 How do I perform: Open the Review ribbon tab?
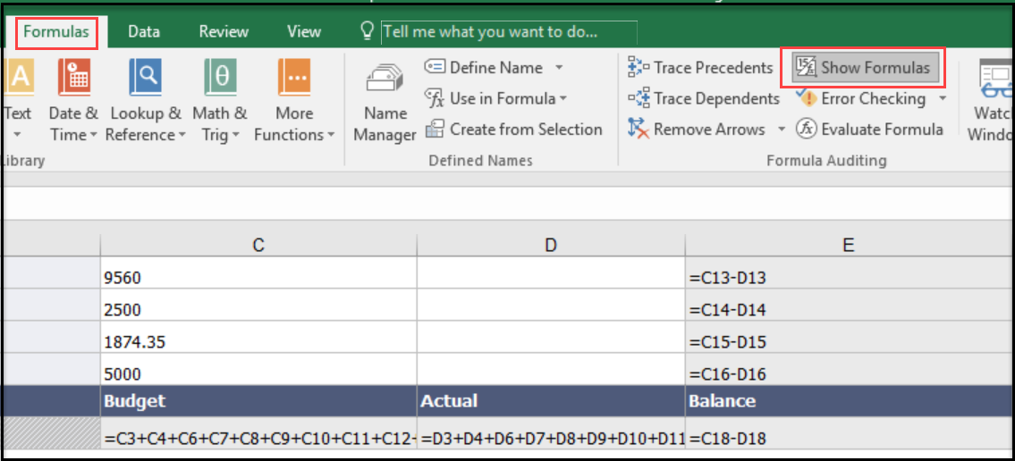(x=224, y=31)
